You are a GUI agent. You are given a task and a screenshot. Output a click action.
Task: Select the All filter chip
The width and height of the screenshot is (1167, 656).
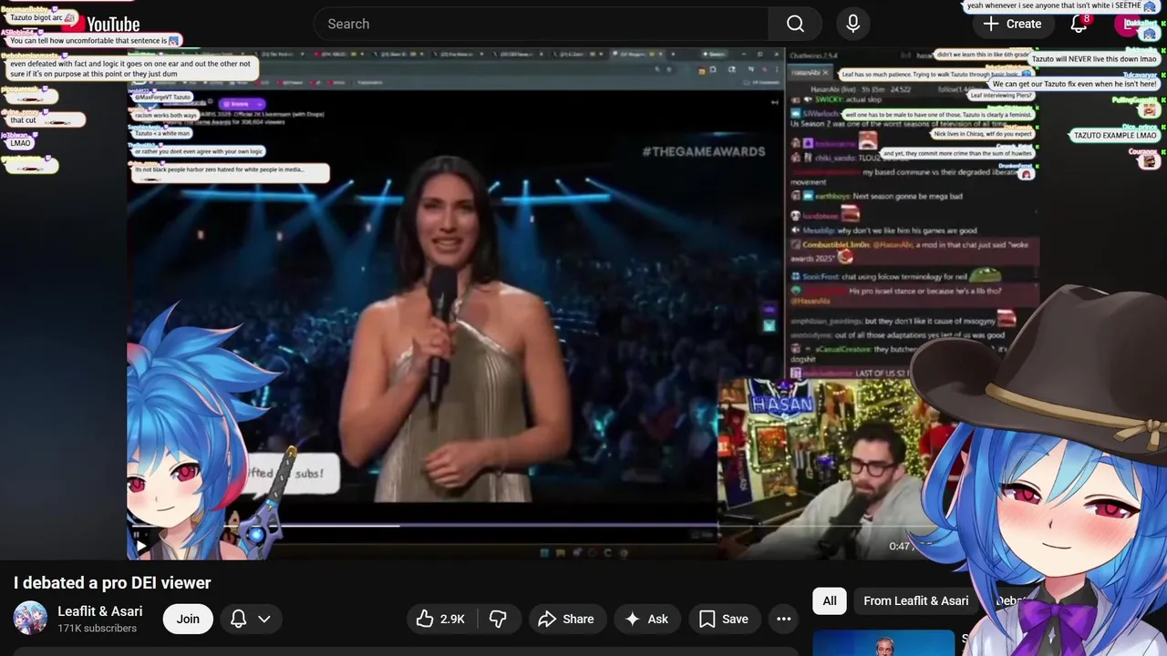[x=830, y=600]
